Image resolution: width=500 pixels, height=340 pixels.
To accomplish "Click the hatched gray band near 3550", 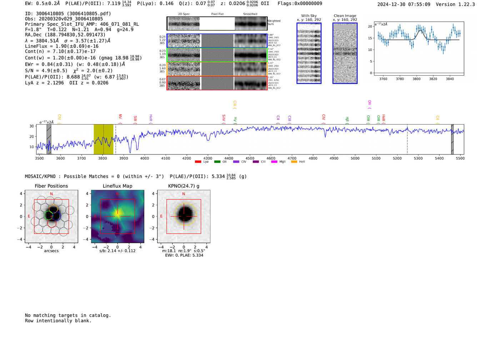I will pos(49,139).
